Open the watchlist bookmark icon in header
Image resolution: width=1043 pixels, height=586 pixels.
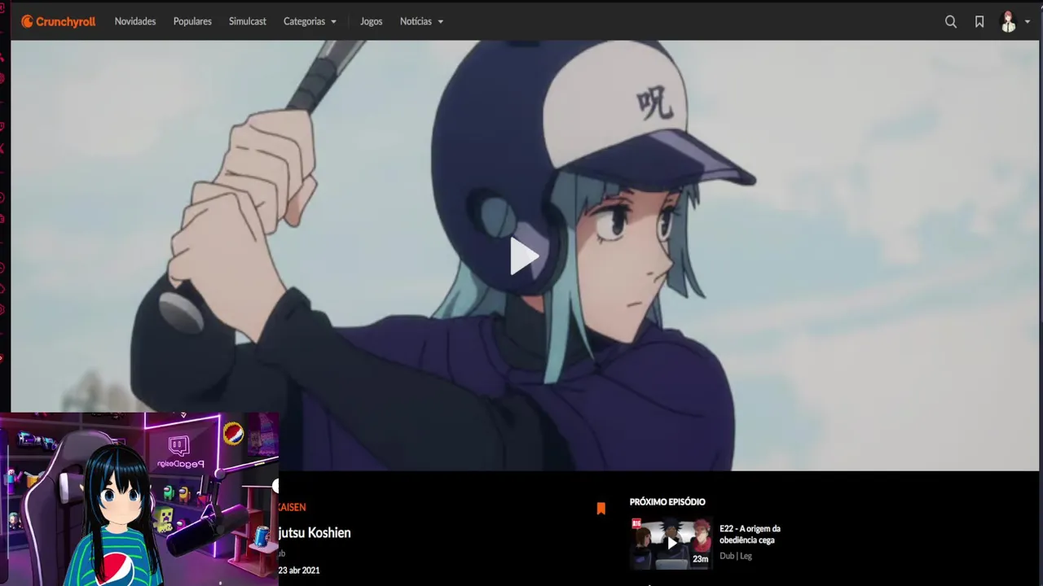click(979, 22)
